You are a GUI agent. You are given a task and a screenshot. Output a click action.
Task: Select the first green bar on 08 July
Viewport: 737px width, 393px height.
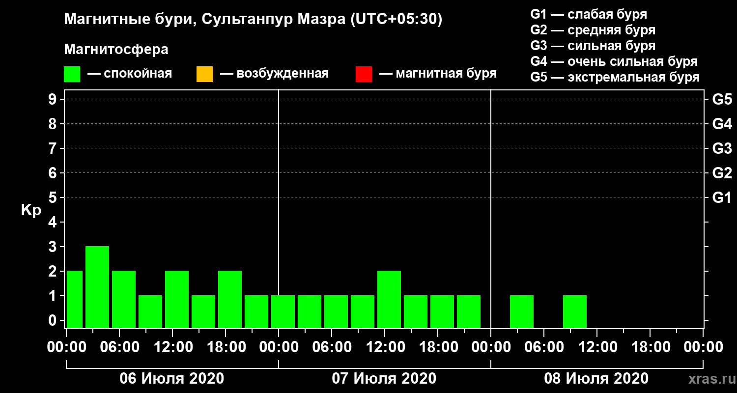[x=522, y=311]
